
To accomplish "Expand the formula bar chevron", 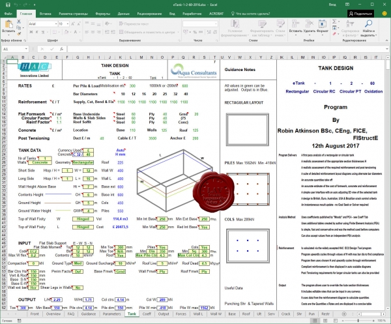I will pos(387,49).
